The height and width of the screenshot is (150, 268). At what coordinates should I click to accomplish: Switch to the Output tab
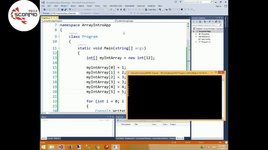[x=172, y=138]
